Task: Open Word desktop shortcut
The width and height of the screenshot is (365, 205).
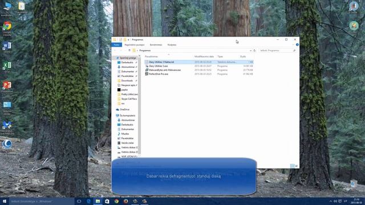Action: tap(7, 48)
